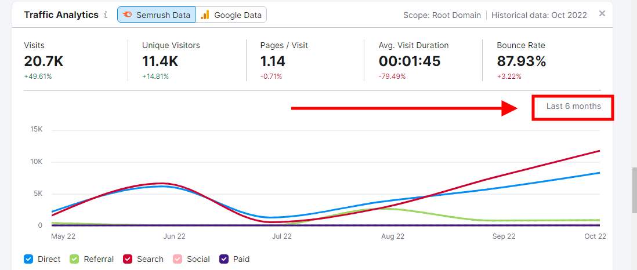Screen dimensions: 637x270
Task: Toggle the Referral traffic checkbox
Action: tap(74, 259)
